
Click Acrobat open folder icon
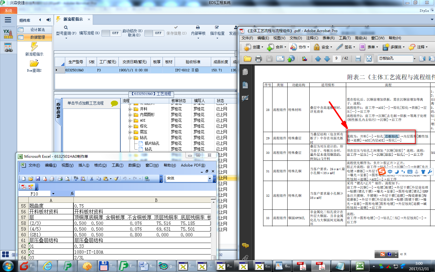tap(247, 59)
